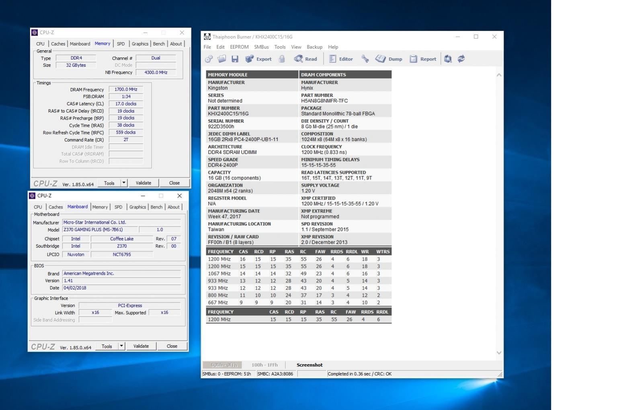Click the motherboard model Z370 GAMING PLUS field
This screenshot has width=617, height=410.
pyautogui.click(x=100, y=230)
